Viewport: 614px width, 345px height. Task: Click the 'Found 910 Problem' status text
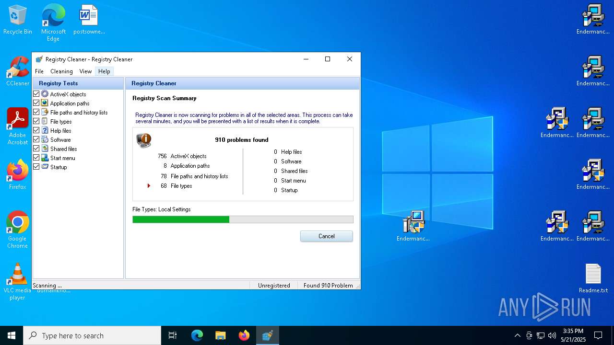[328, 285]
